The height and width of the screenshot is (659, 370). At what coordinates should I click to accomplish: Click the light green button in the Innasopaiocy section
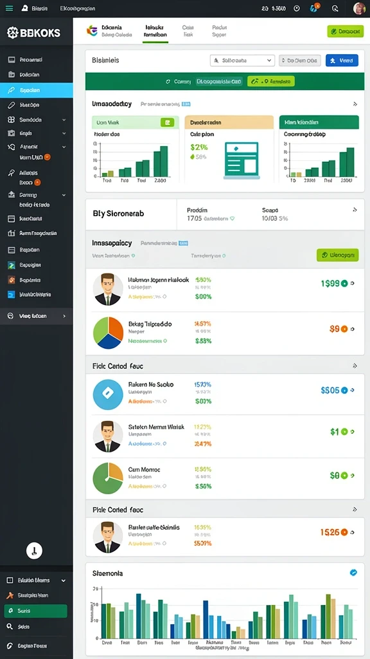click(x=338, y=255)
